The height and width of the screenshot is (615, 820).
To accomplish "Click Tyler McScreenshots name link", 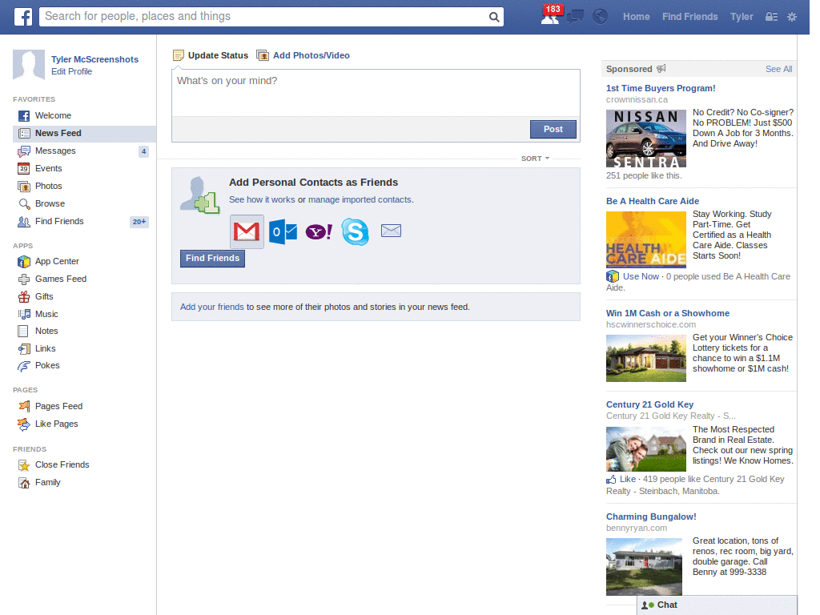I will click(94, 59).
